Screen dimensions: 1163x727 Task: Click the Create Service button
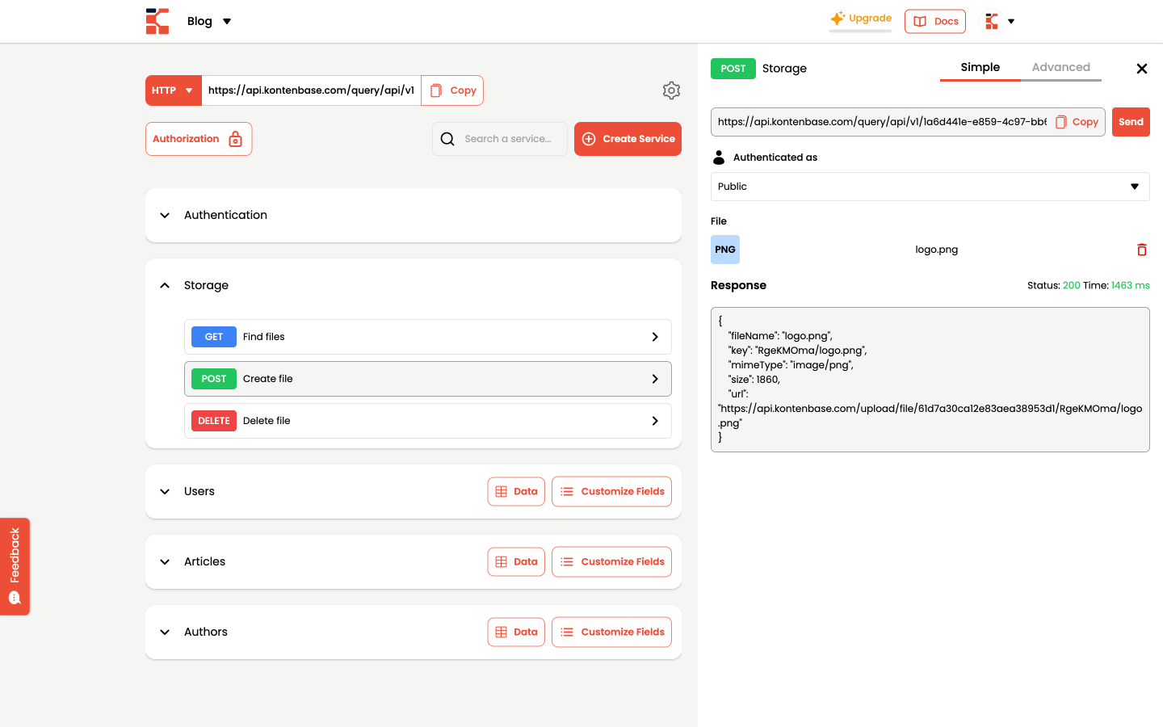628,139
